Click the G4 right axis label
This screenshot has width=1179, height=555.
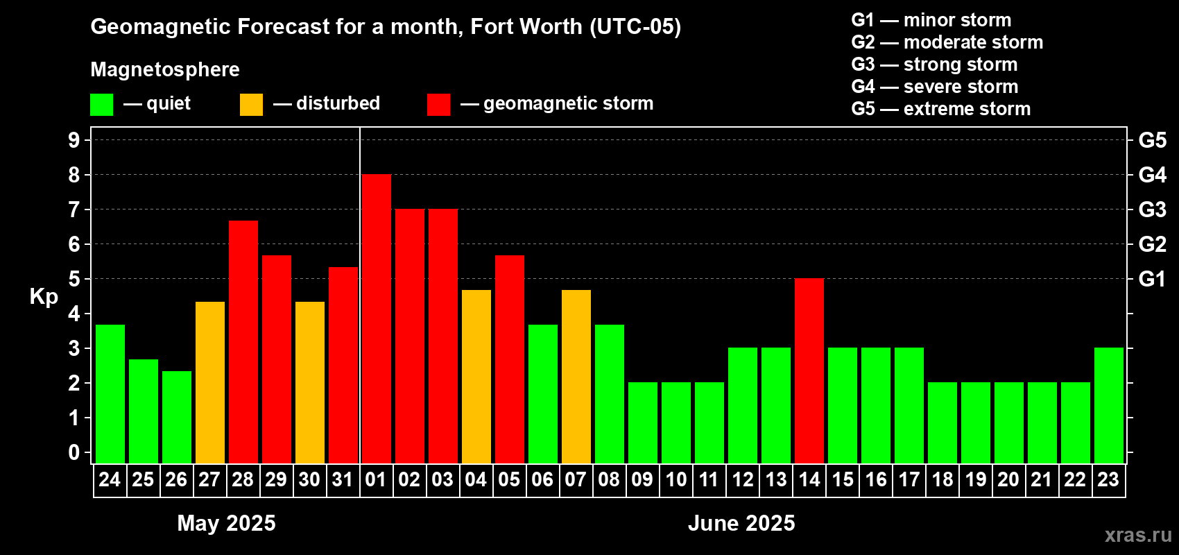point(1153,175)
